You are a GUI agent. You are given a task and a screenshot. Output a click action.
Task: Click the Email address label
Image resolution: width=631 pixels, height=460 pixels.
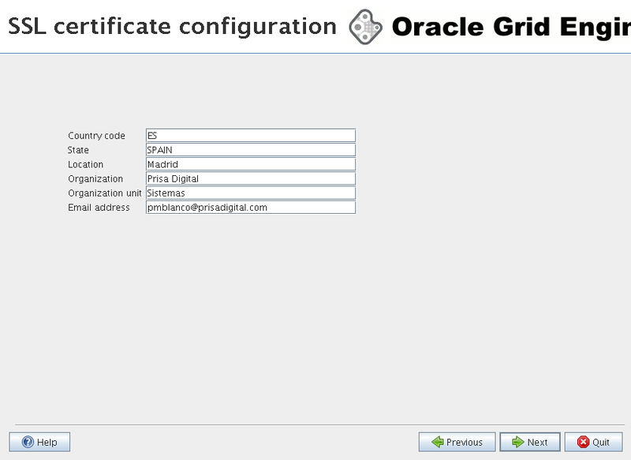coord(99,208)
